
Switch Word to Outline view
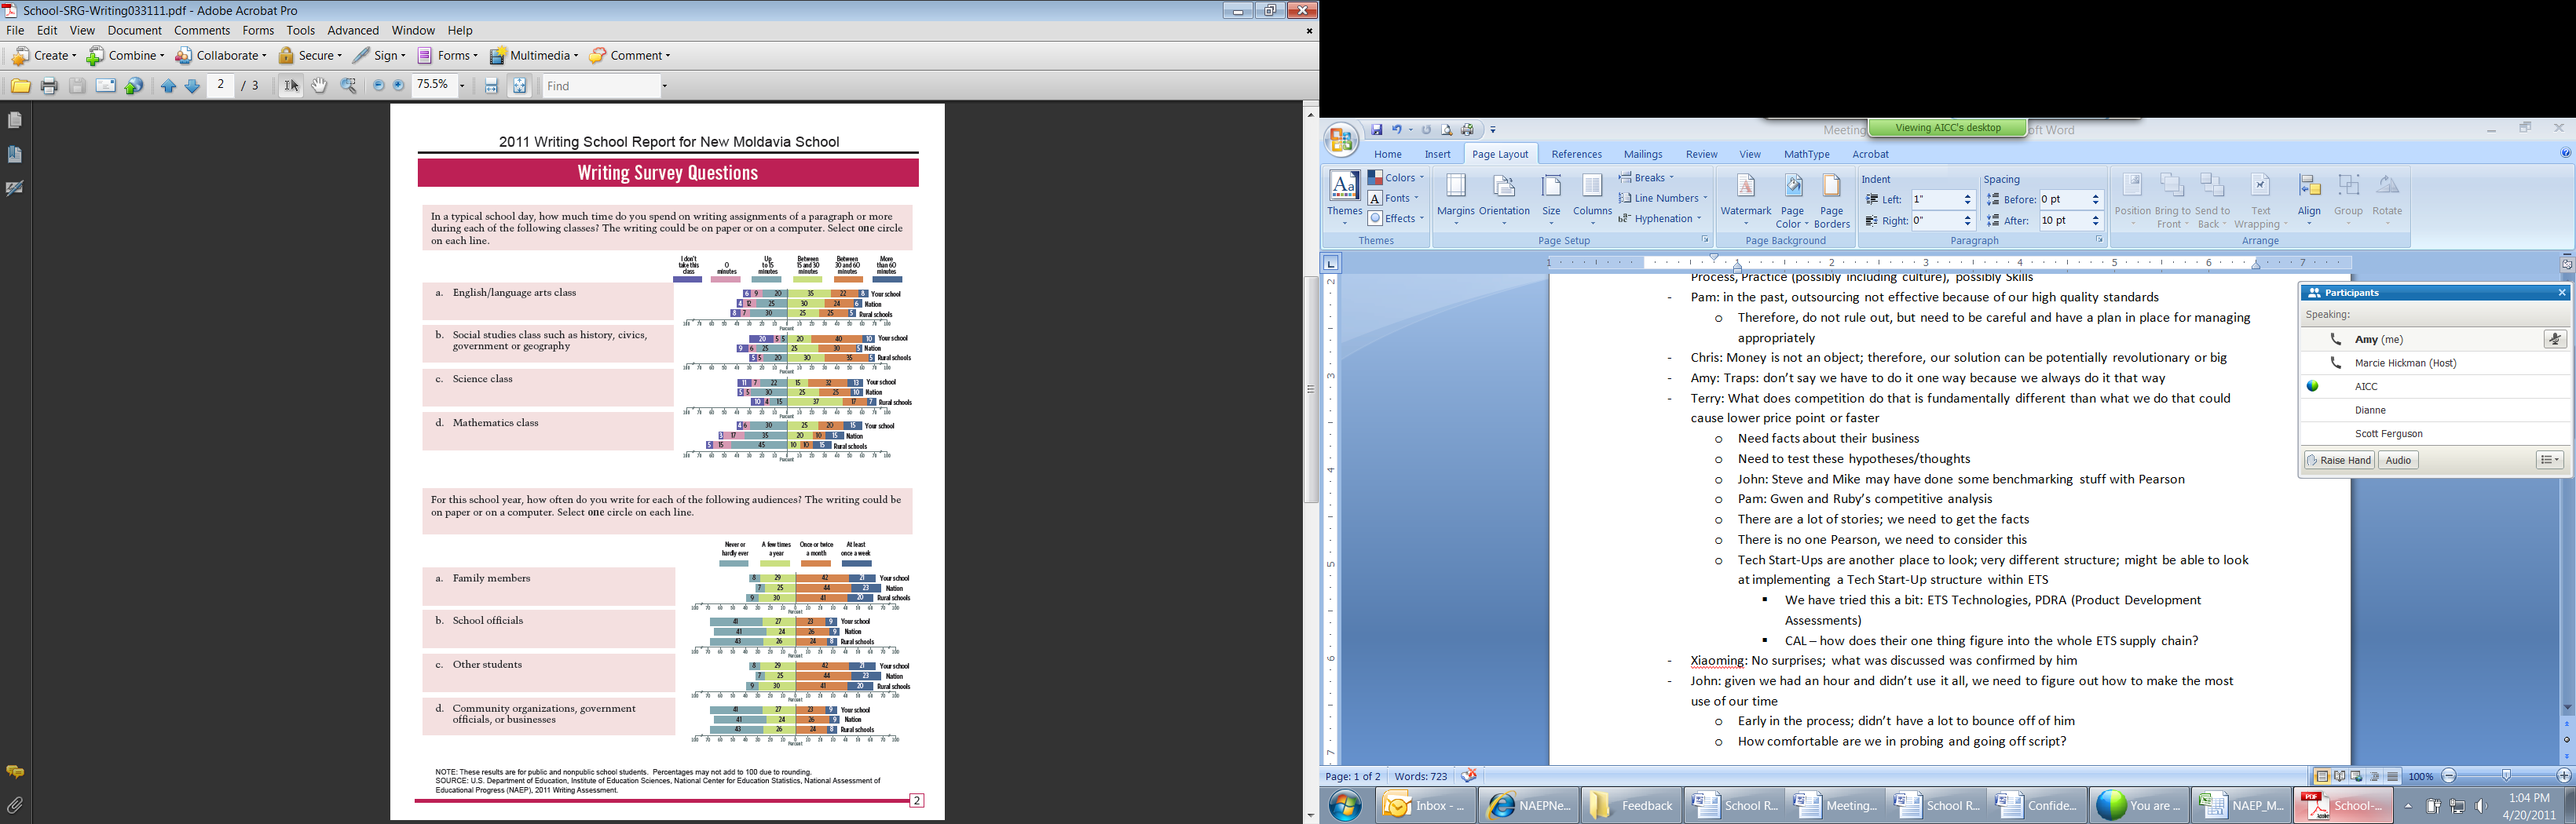(x=2375, y=776)
